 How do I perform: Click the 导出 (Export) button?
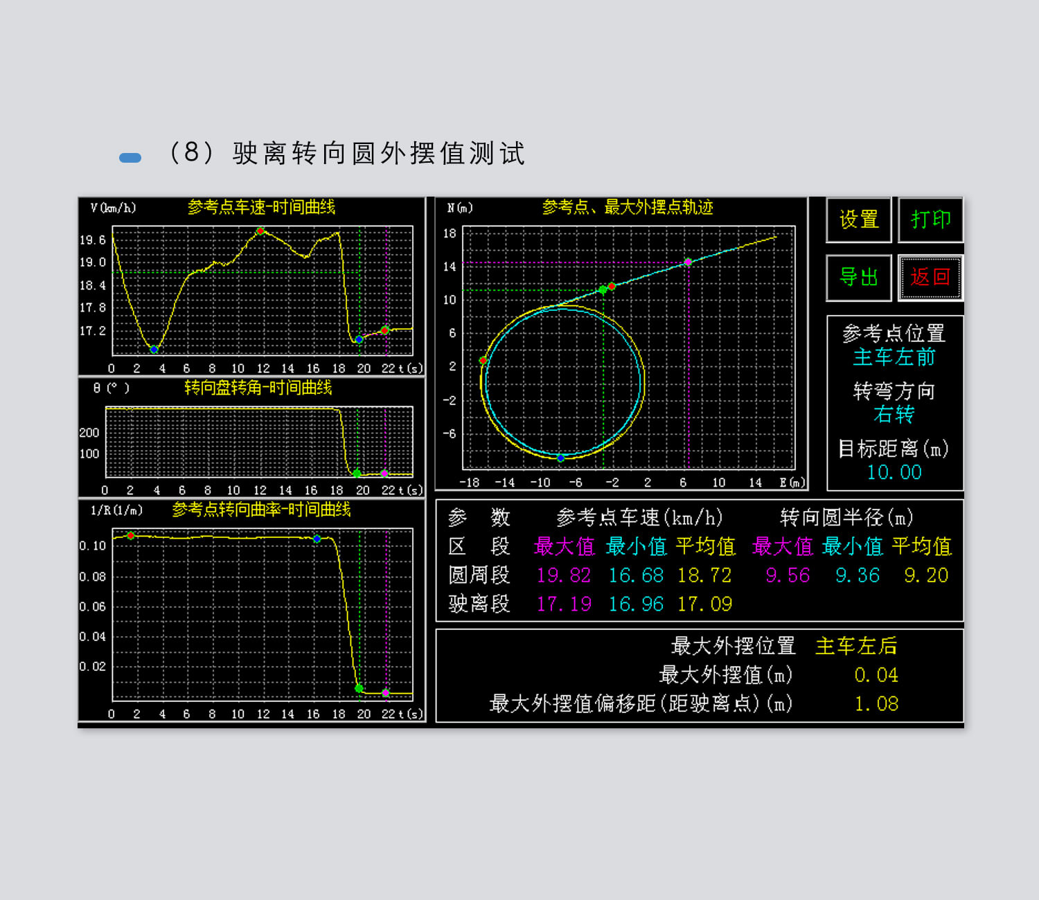858,278
